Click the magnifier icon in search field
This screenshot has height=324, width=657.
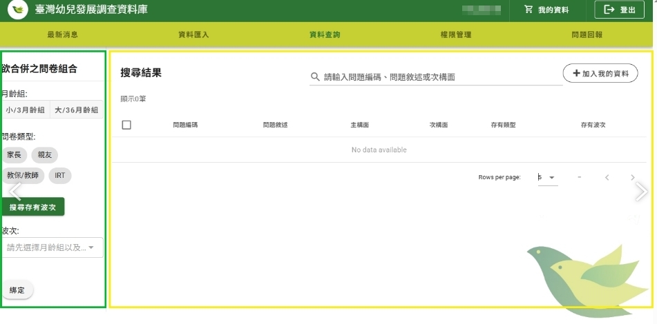[x=315, y=77]
